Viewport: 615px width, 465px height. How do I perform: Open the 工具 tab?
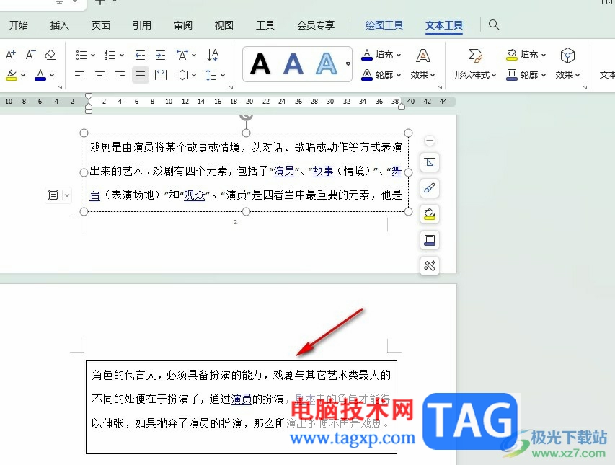click(x=265, y=25)
